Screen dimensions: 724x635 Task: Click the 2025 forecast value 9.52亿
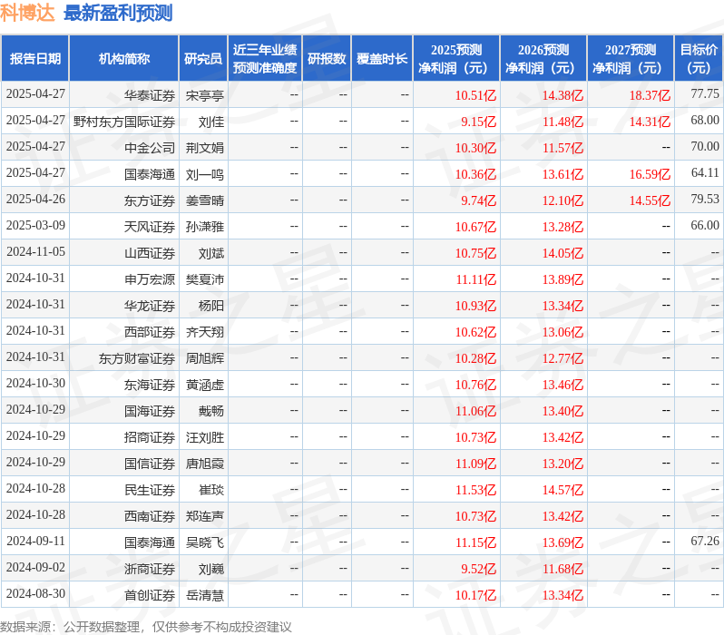click(x=478, y=570)
